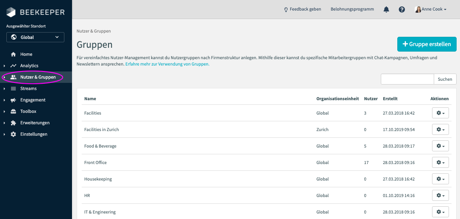Open actions gear dropdown for Facilities
The image size is (460, 219).
441,113
